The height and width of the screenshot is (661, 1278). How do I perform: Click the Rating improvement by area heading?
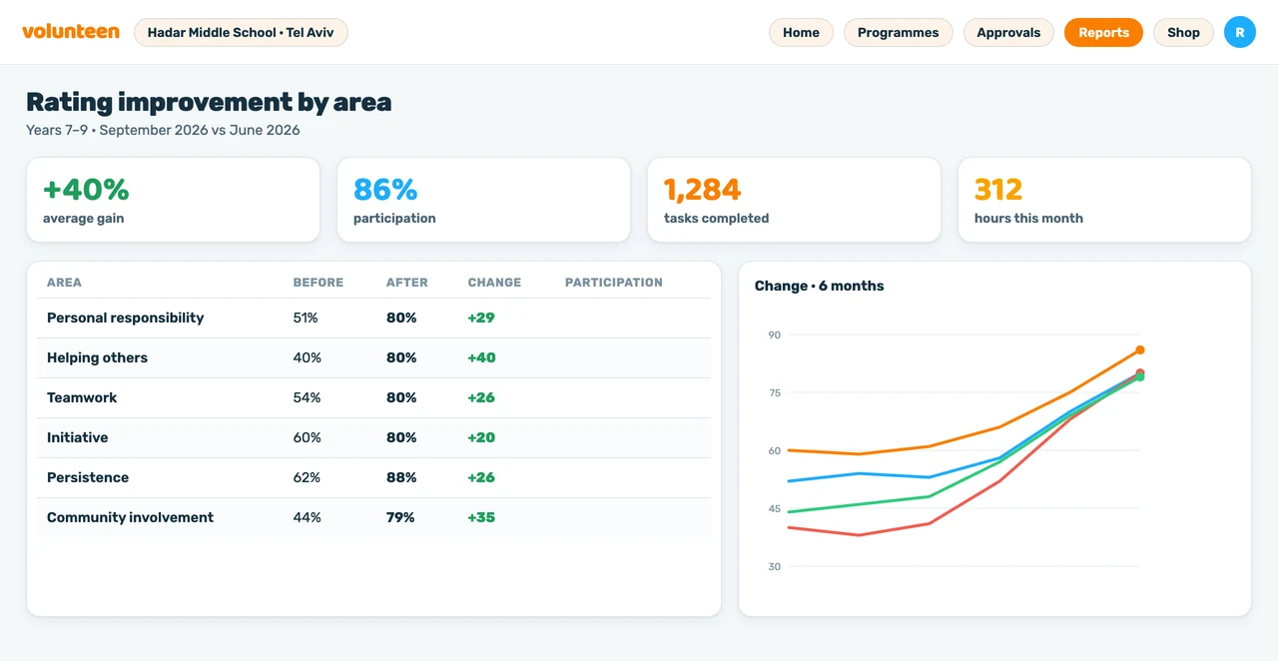pos(209,102)
